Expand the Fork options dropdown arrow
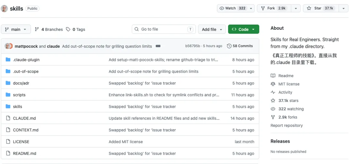 296,8
